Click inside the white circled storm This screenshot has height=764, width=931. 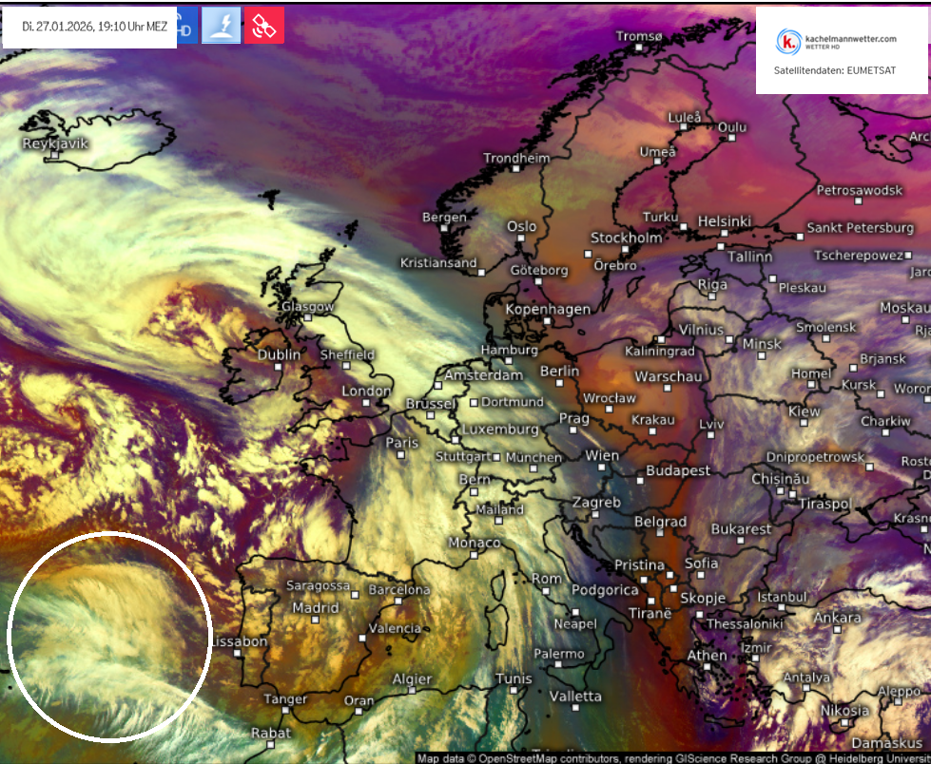(108, 636)
